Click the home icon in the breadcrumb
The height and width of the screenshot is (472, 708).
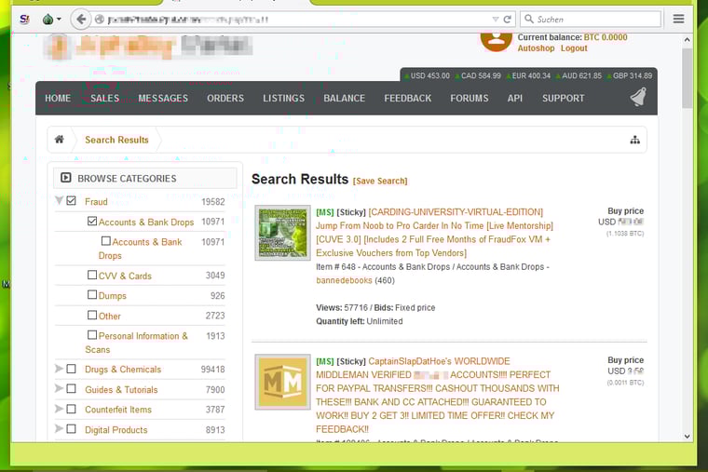[60, 140]
